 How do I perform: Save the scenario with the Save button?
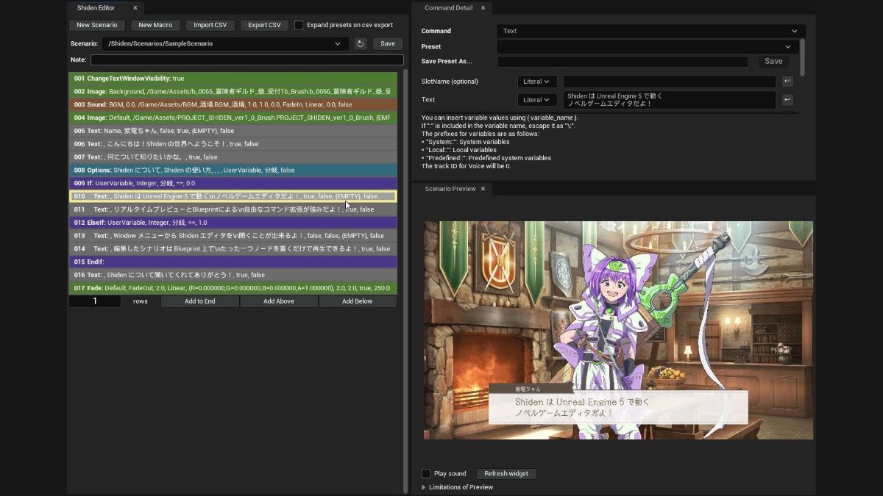pos(388,44)
